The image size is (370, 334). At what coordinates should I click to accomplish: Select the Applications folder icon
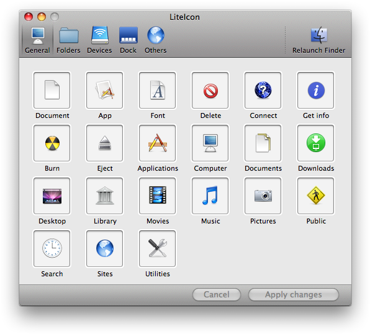click(158, 143)
